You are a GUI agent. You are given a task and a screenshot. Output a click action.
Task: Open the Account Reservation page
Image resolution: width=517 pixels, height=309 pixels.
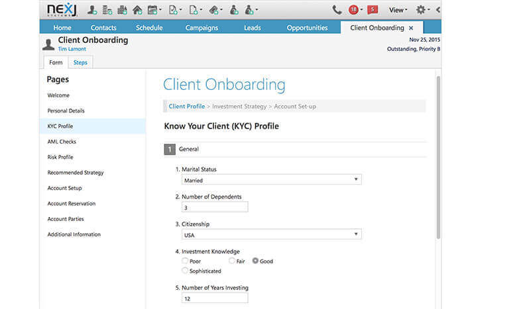click(93, 204)
